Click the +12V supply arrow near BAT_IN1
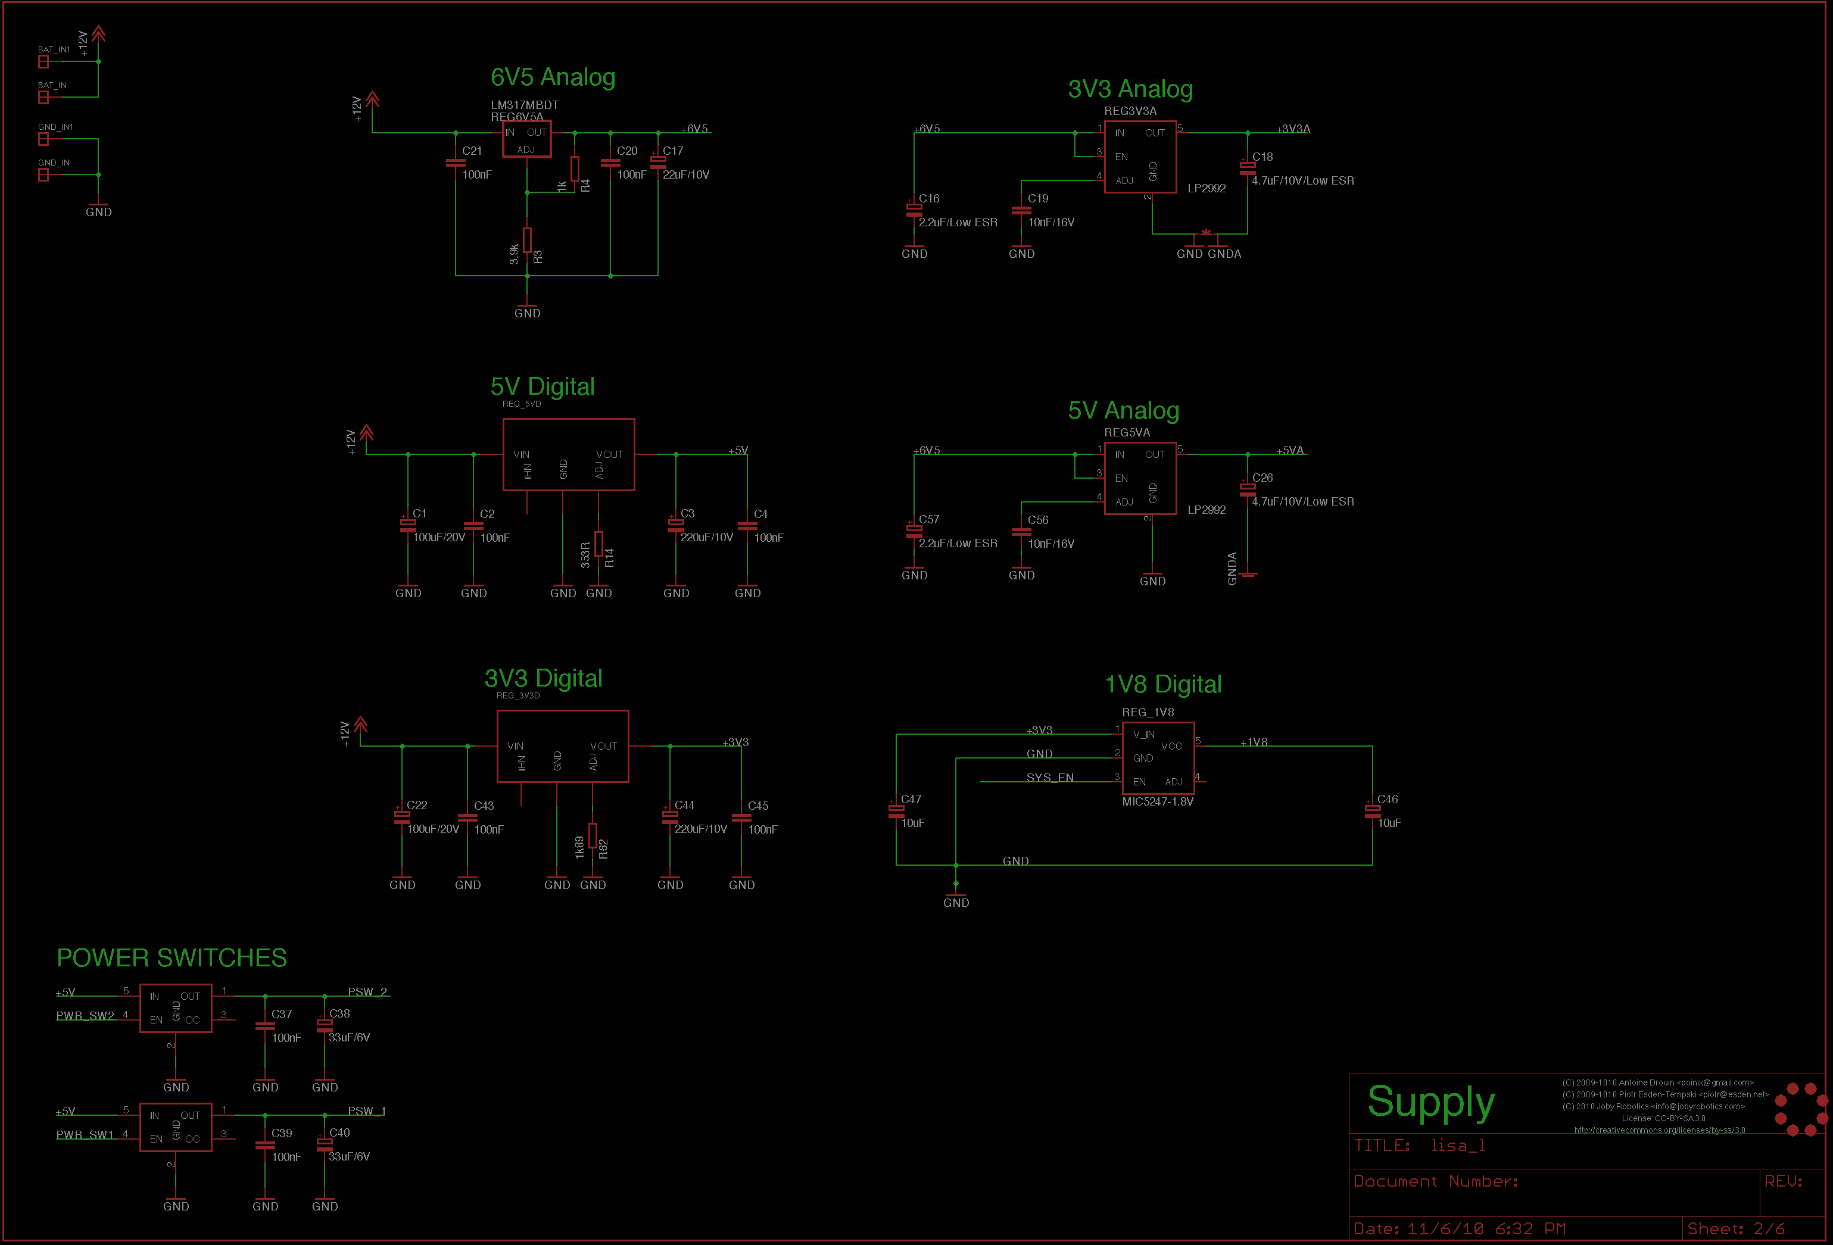Screen dimensions: 1833x1245 point(99,34)
